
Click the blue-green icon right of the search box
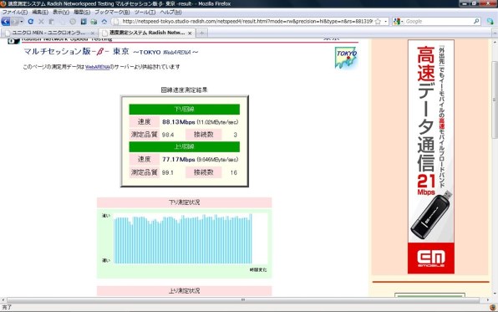490,22
